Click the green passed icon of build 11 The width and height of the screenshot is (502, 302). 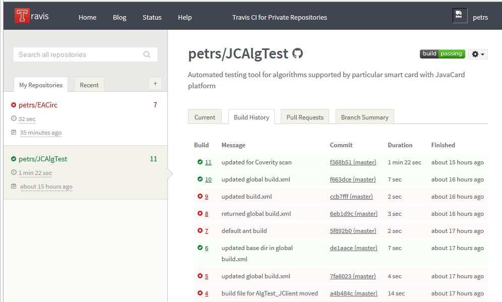click(x=200, y=162)
